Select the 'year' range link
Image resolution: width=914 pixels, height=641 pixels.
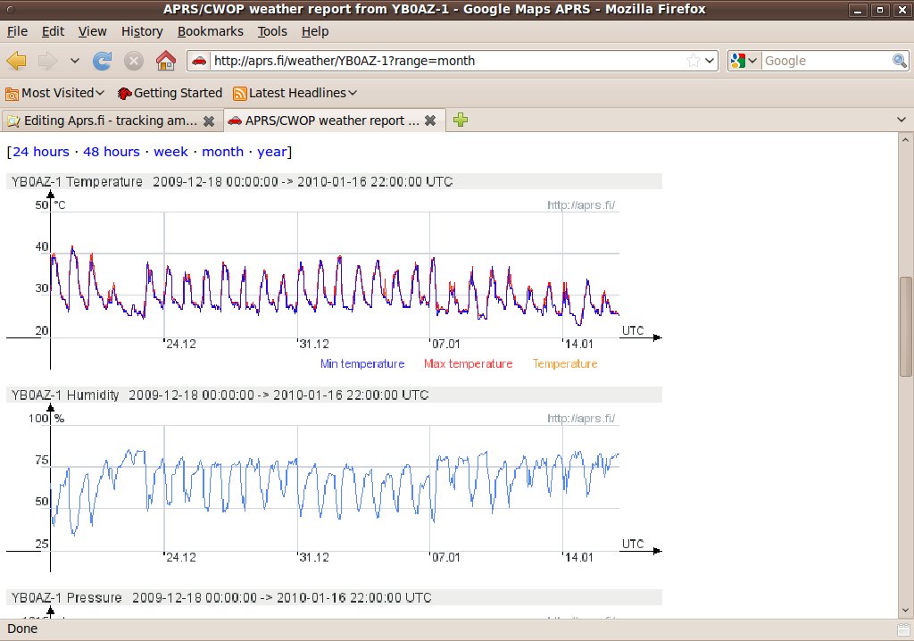272,152
